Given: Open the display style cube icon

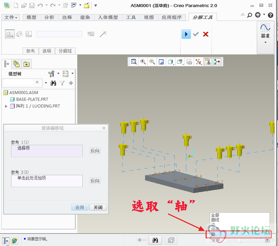Looking at the screenshot, I should 171,62.
